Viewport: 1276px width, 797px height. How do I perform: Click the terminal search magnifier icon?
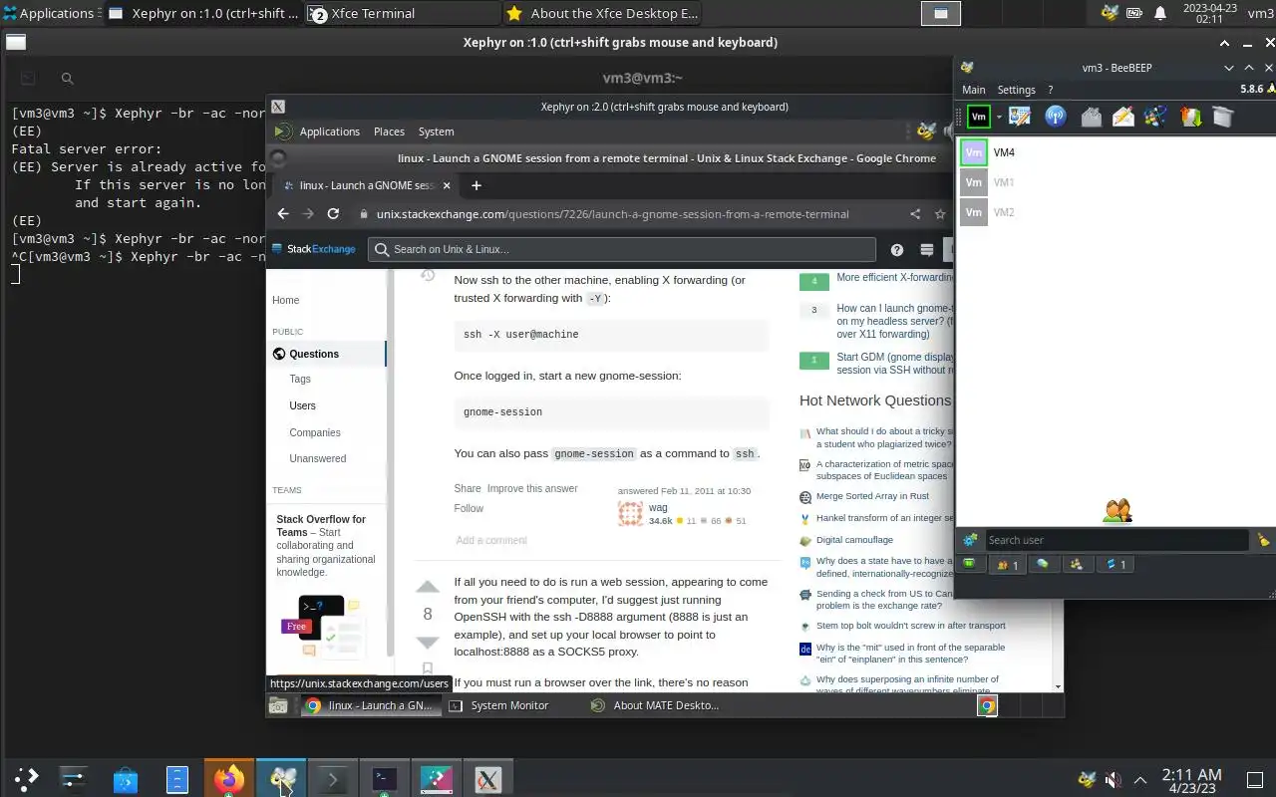coord(67,78)
